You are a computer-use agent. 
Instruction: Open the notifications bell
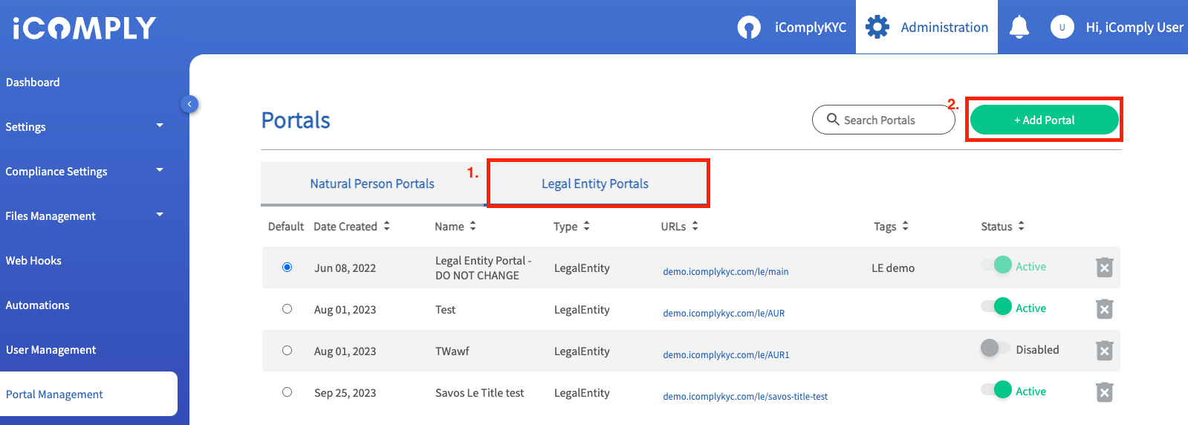point(1019,27)
